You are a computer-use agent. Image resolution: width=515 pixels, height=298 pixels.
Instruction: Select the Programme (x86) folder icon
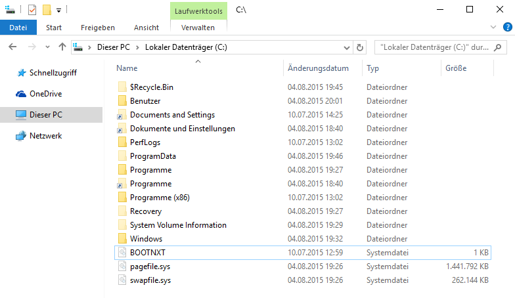(x=122, y=197)
